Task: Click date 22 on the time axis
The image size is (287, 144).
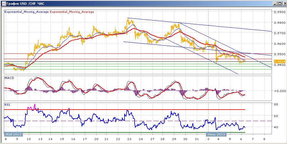Action: [x=118, y=139]
